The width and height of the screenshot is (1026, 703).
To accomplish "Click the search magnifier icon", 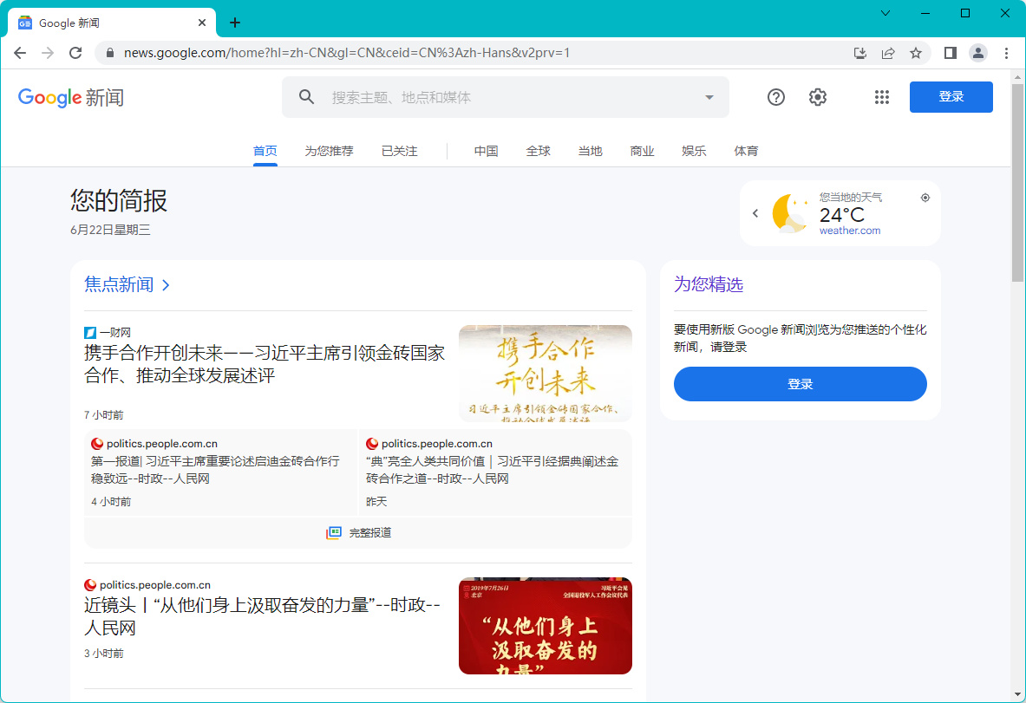I will coord(306,97).
